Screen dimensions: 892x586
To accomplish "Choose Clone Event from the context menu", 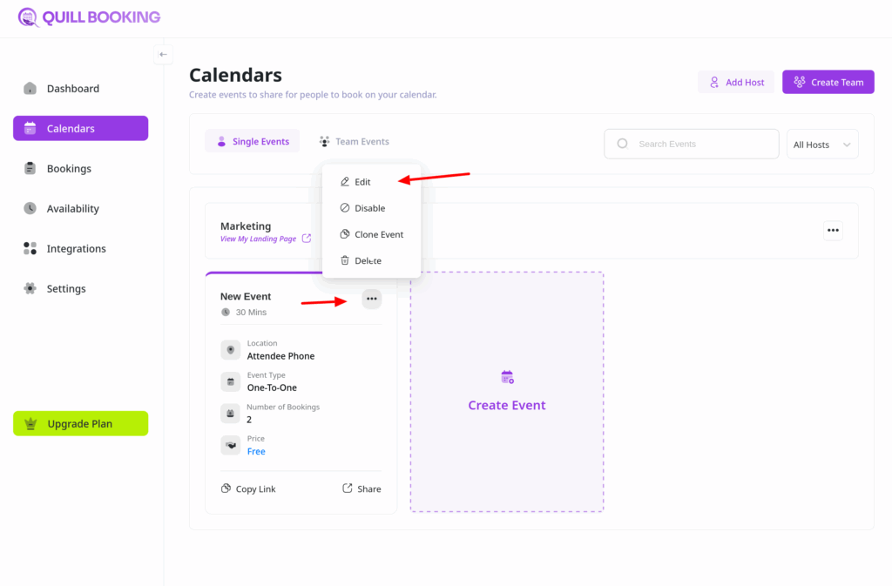I will point(378,234).
